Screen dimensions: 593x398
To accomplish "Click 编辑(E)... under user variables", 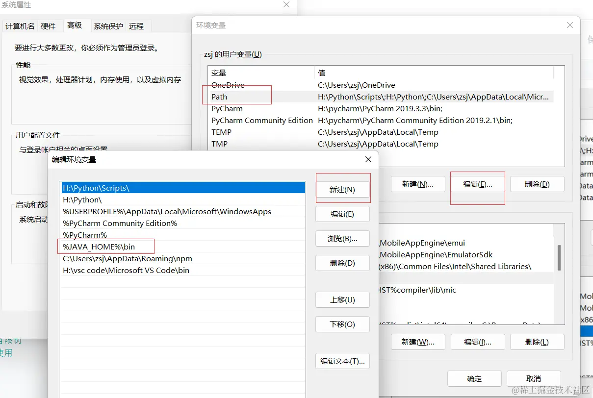I will pyautogui.click(x=478, y=184).
